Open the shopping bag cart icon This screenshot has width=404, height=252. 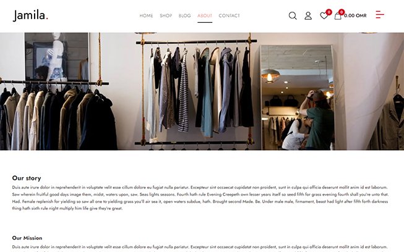(338, 16)
